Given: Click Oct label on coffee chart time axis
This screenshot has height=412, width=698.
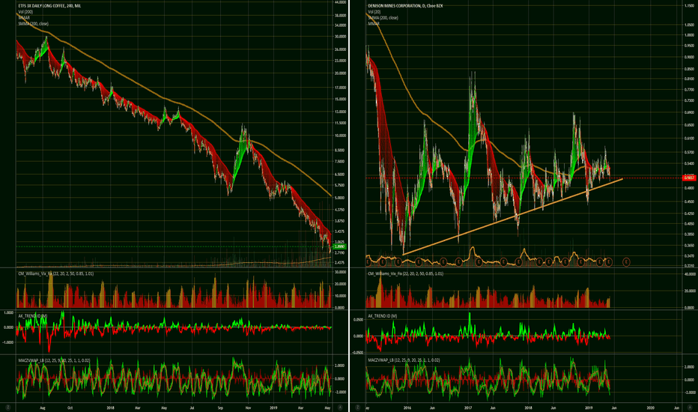Looking at the screenshot, I should 70,408.
